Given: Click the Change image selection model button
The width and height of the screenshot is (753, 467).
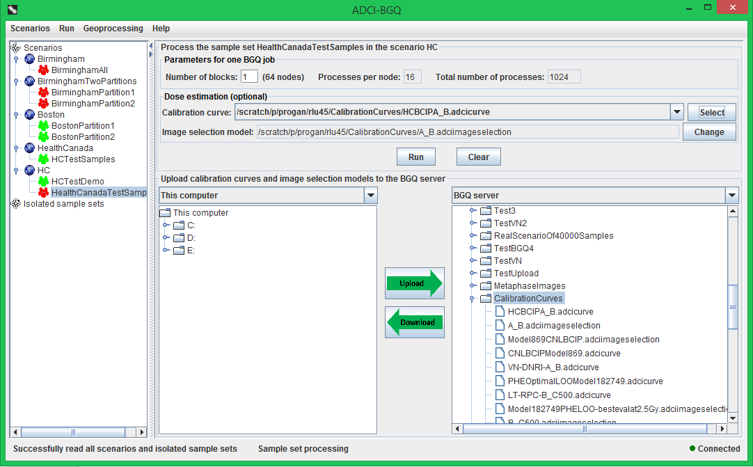Looking at the screenshot, I should pos(709,132).
